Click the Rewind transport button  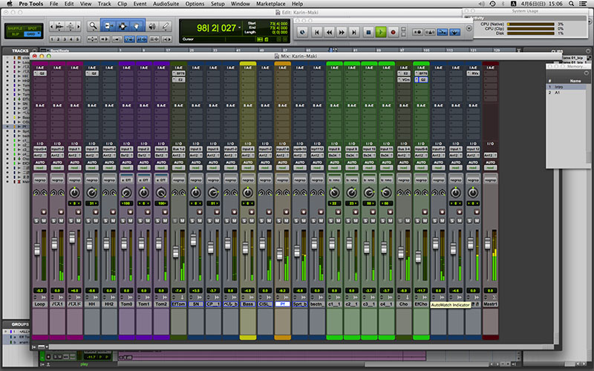329,33
